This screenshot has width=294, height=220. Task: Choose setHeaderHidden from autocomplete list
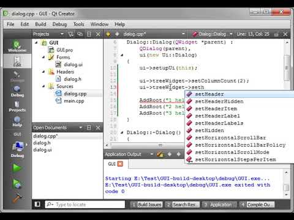point(219,101)
